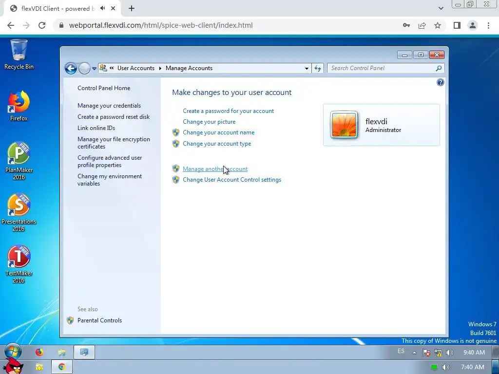Viewport: 499px width, 374px height.
Task: Mute the flexVDI Client tab audio icon
Action: 102,8
